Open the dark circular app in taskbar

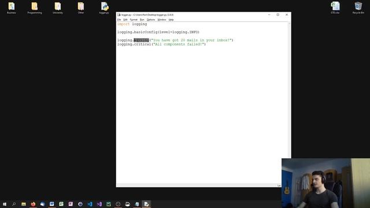pyautogui.click(x=118, y=204)
